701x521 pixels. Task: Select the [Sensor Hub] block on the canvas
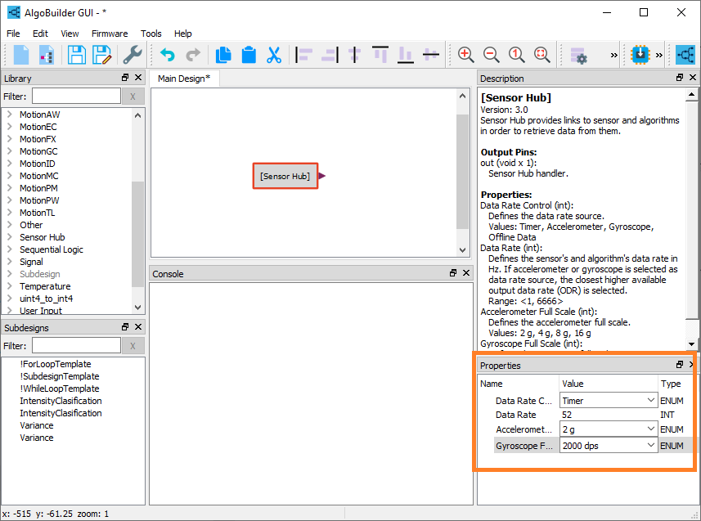click(285, 176)
